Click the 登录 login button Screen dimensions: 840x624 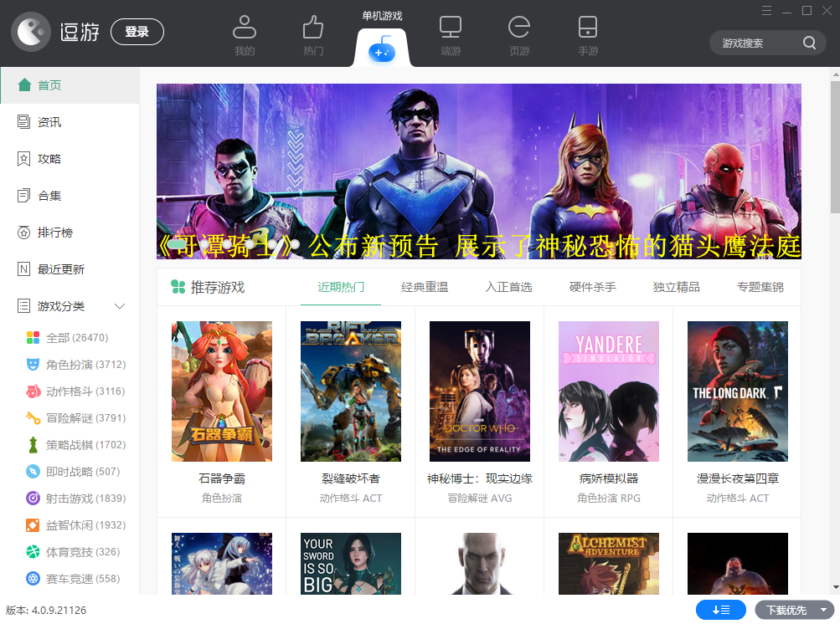[137, 32]
